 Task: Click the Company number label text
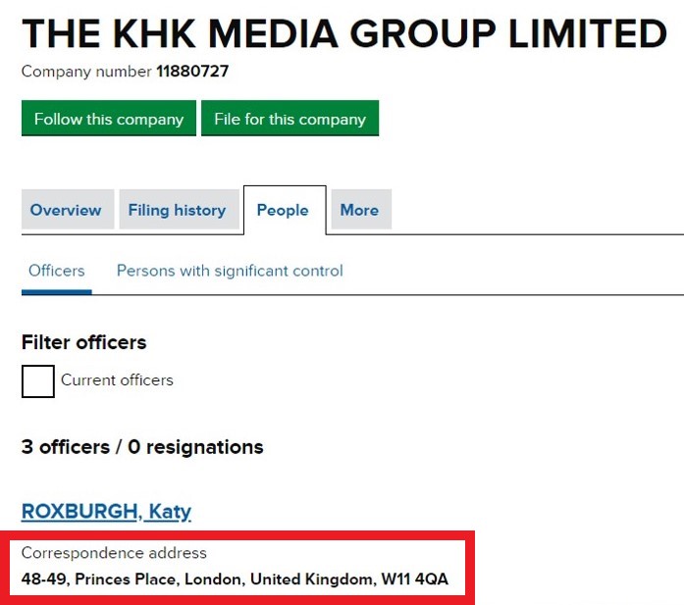click(x=86, y=72)
